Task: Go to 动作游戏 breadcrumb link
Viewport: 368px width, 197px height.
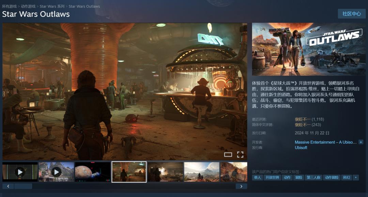Action: 28,6
